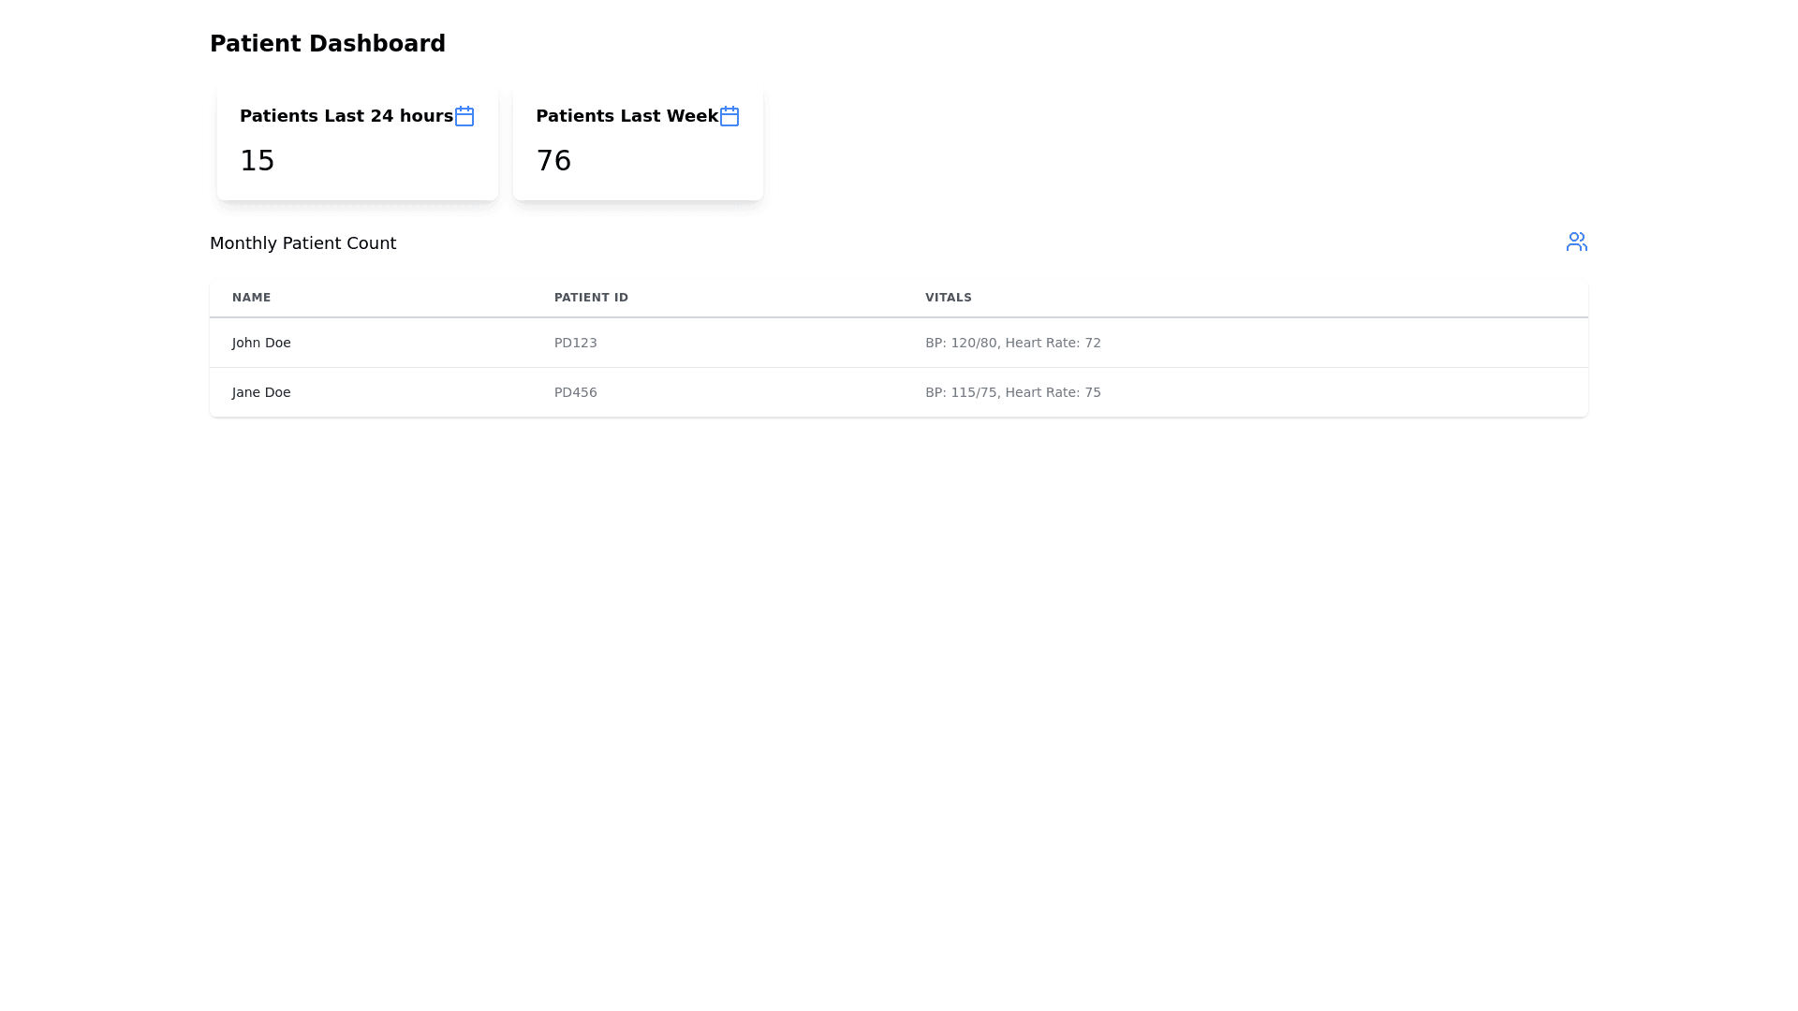The width and height of the screenshot is (1798, 1011).
Task: Select Jane Doe in the table
Action: (x=261, y=392)
